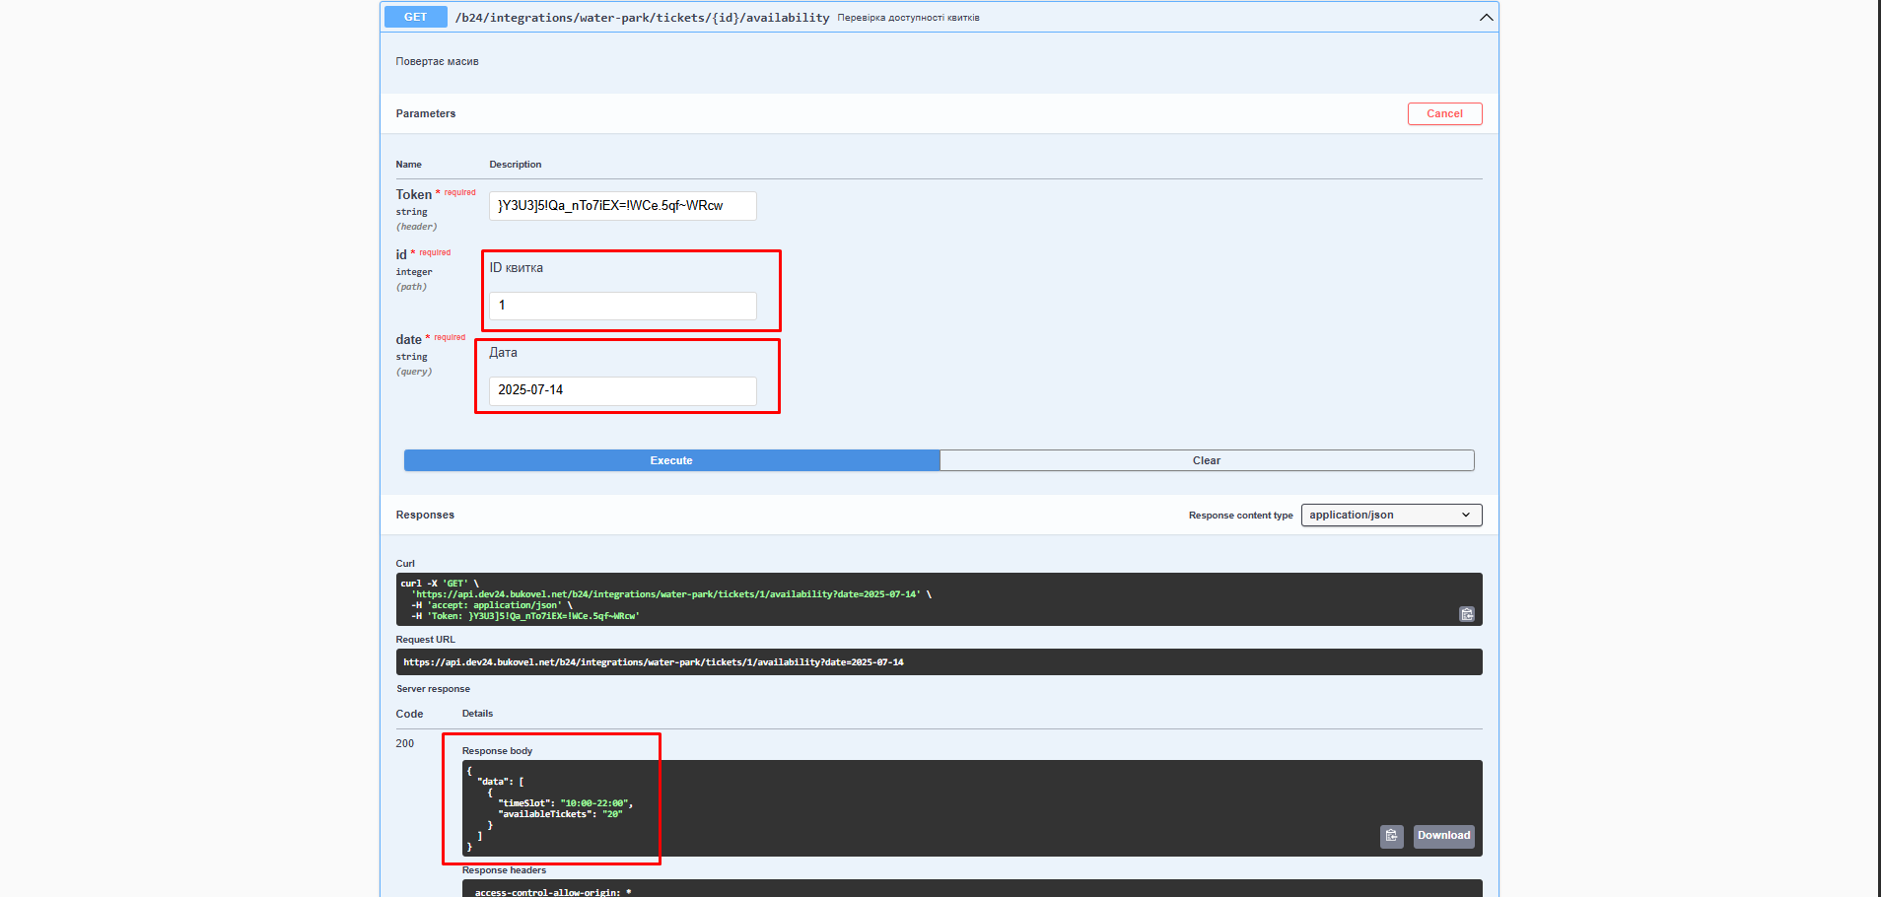Click the Request URL code block

(x=938, y=662)
